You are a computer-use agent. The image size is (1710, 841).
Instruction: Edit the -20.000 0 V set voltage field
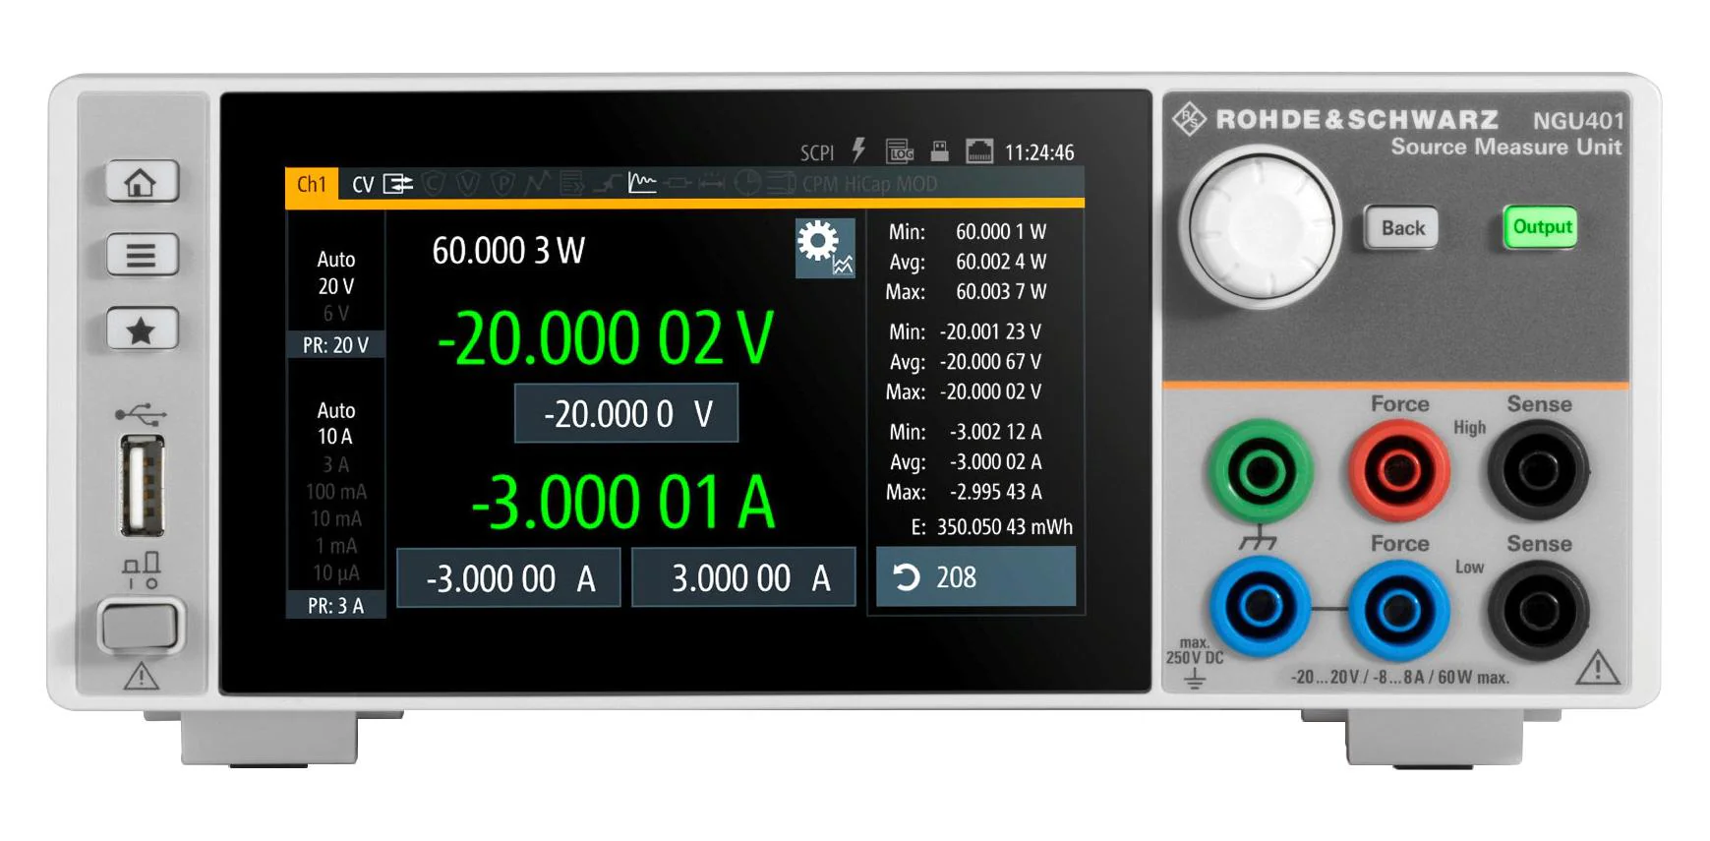[x=626, y=413]
